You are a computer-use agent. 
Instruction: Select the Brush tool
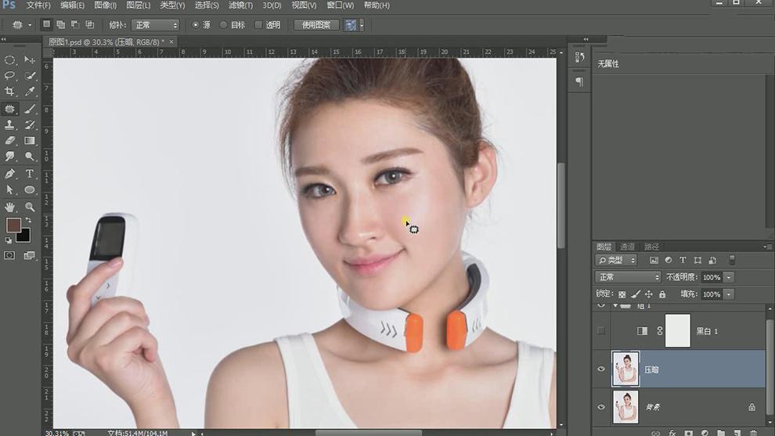30,109
